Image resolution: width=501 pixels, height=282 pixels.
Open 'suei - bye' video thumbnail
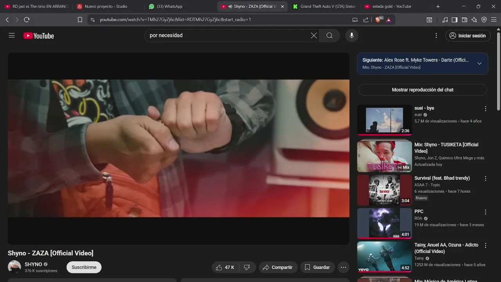click(x=384, y=120)
